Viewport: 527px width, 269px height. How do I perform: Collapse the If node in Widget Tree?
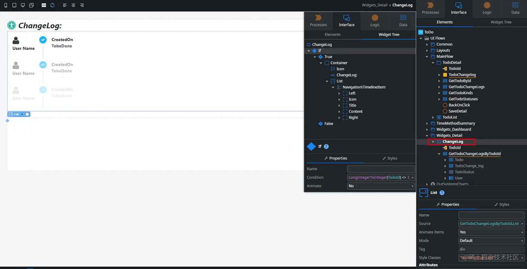point(309,51)
